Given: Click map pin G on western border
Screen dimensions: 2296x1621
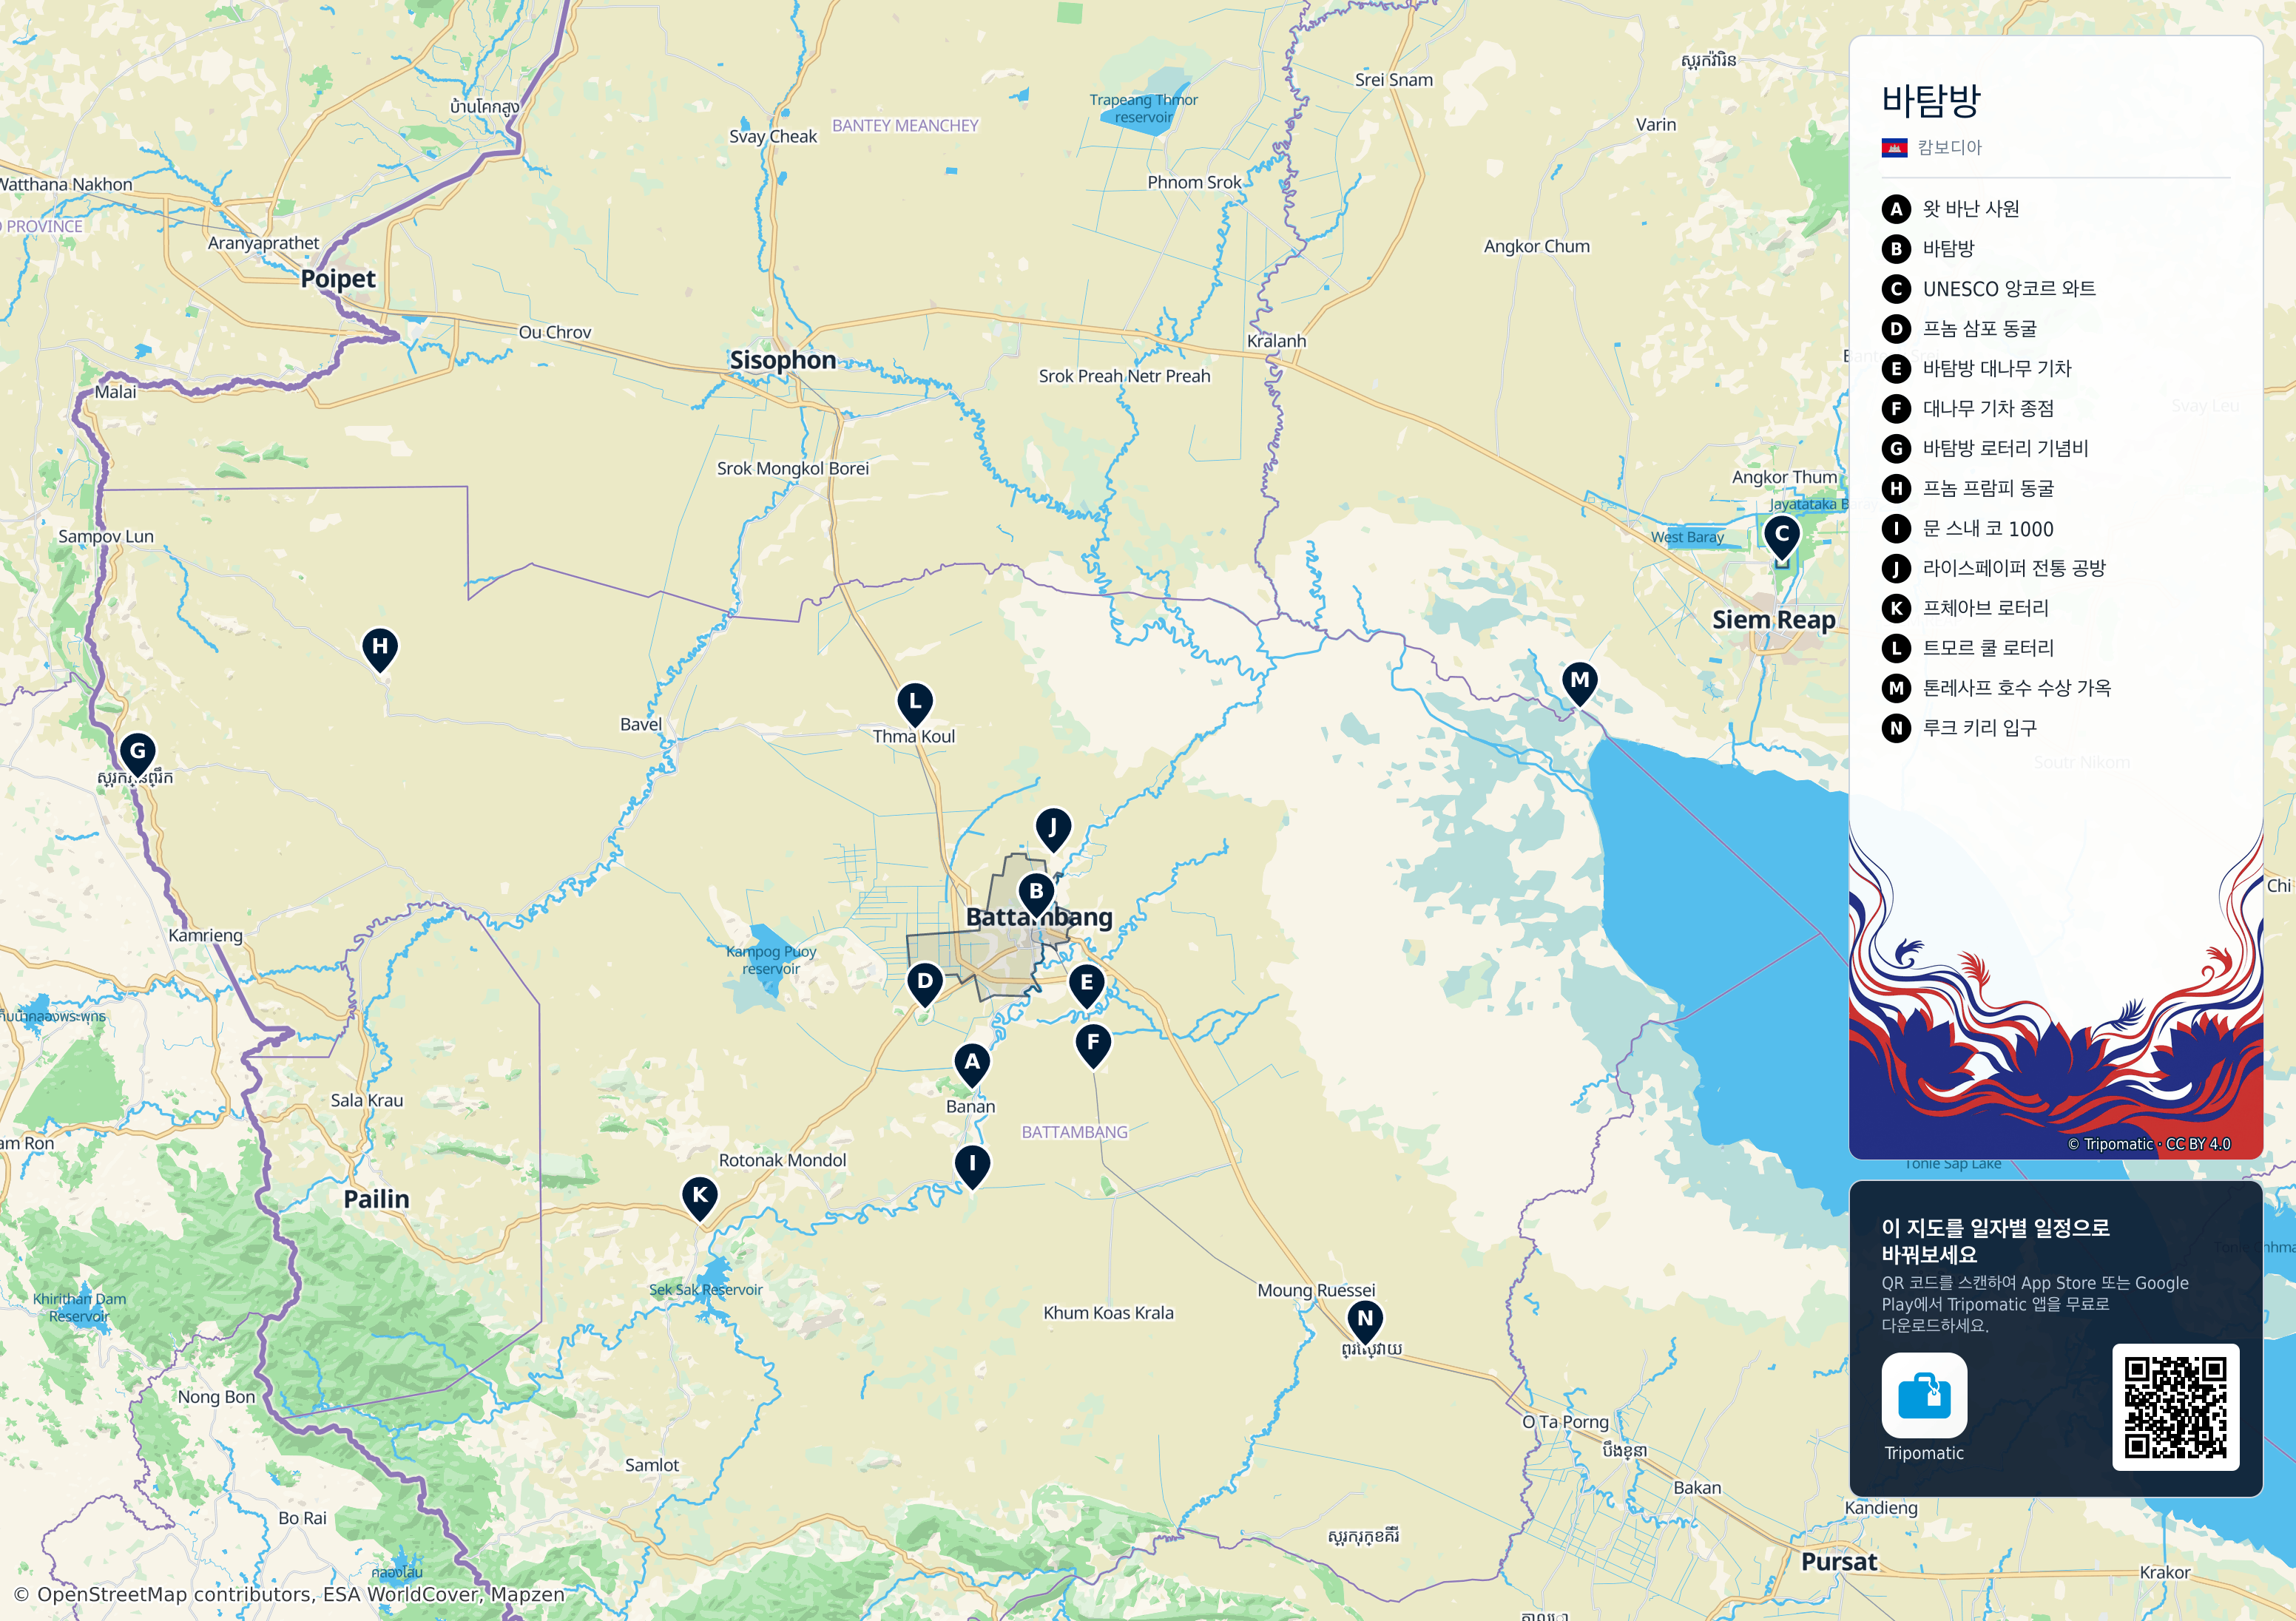Looking at the screenshot, I should click(138, 754).
